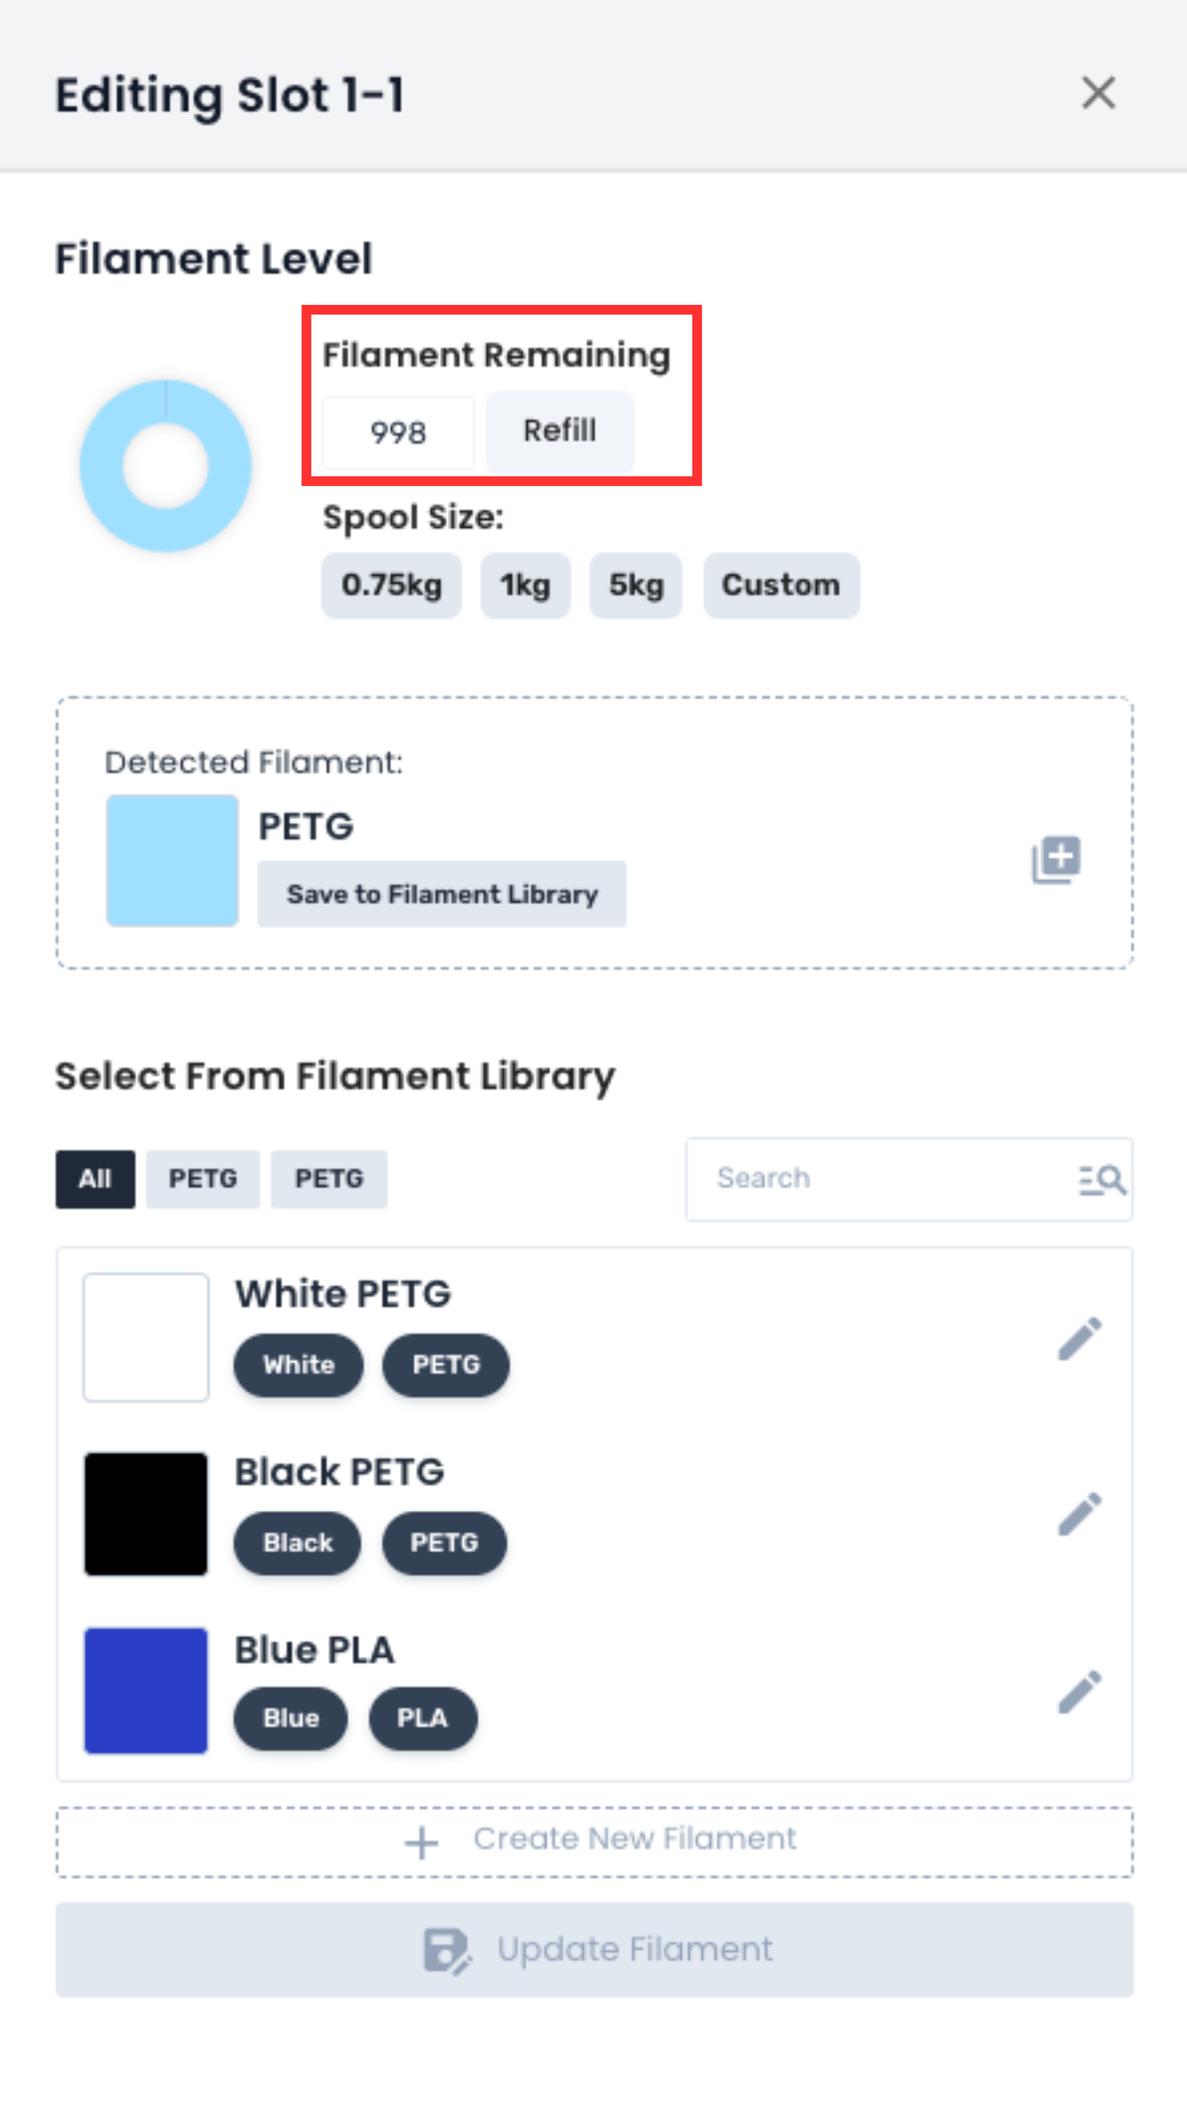Screen dimensions: 1187x2111
Task: Filter library by the first PETG tab
Action: pyautogui.click(x=202, y=1179)
